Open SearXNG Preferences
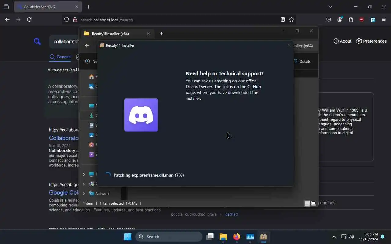The height and width of the screenshot is (244, 391). [371, 41]
